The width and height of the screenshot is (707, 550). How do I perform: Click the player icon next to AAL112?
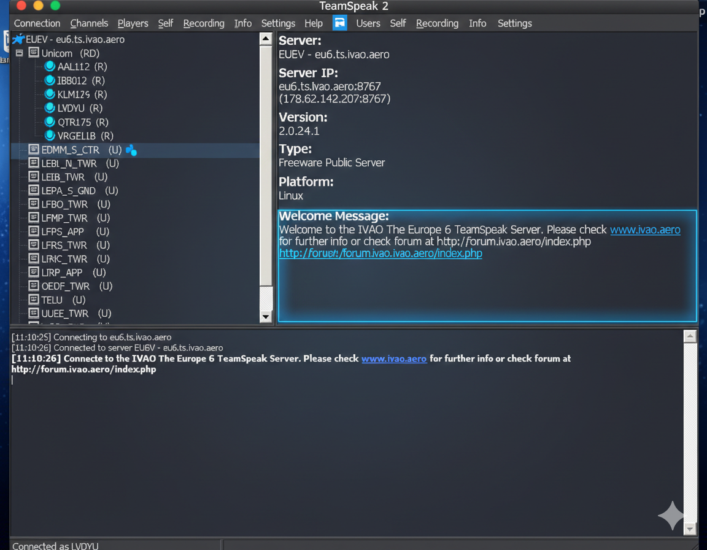(x=50, y=66)
